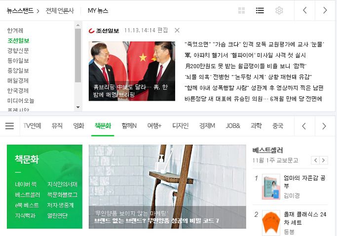Click the press list scroll down arrow
337x236 pixels.
[78, 107]
